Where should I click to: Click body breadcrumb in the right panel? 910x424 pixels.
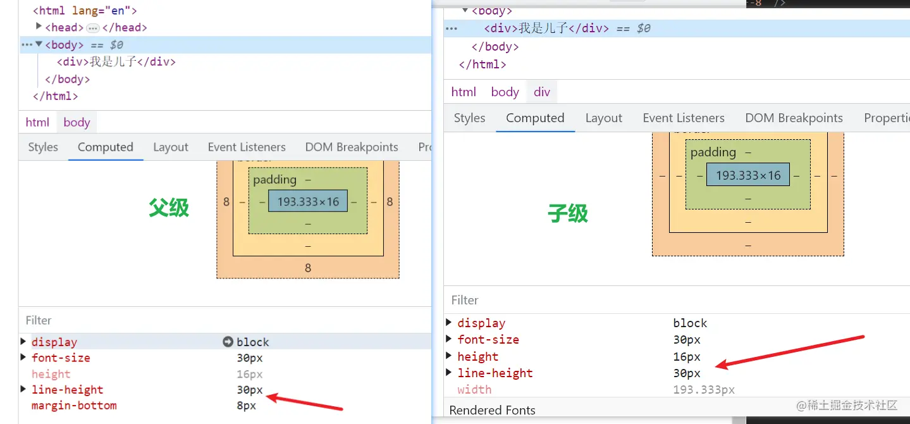point(505,92)
